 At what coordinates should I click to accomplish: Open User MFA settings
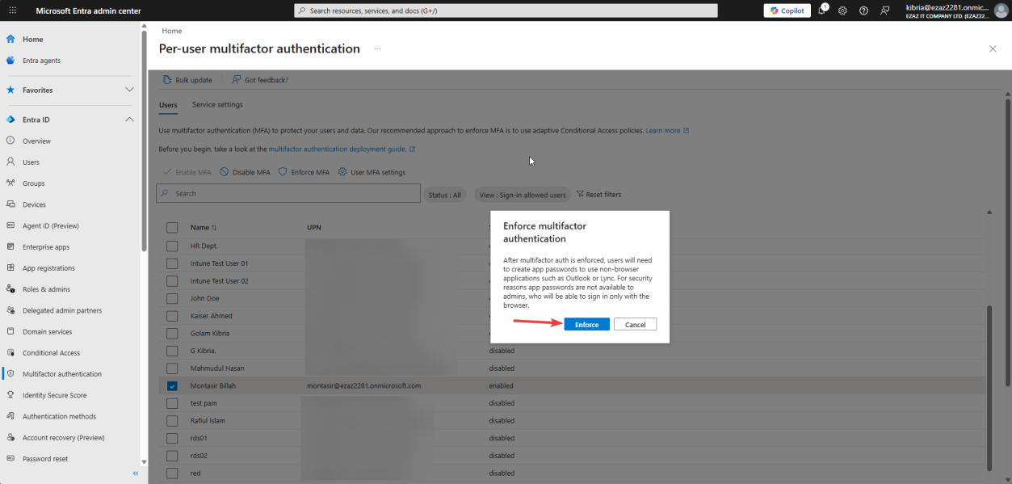click(x=372, y=172)
